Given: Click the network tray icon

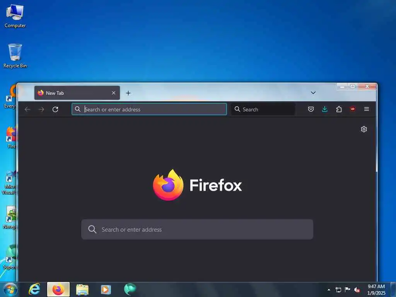Looking at the screenshot, I should point(338,290).
